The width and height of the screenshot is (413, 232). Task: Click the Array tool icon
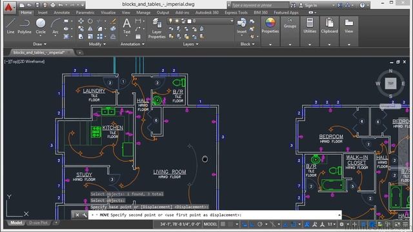[99, 37]
